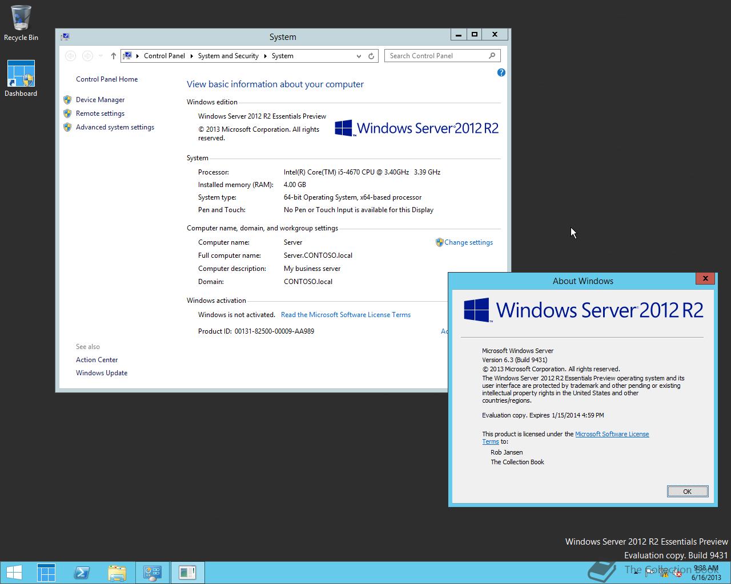Click the muted volume tray icon

tap(677, 573)
